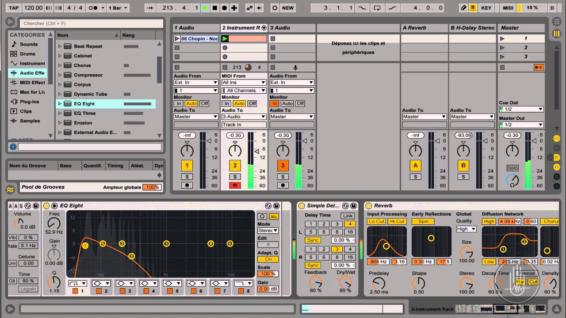Arm the transport record button
The image size is (566, 318).
[225, 8]
